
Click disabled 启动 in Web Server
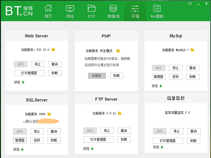(21, 64)
